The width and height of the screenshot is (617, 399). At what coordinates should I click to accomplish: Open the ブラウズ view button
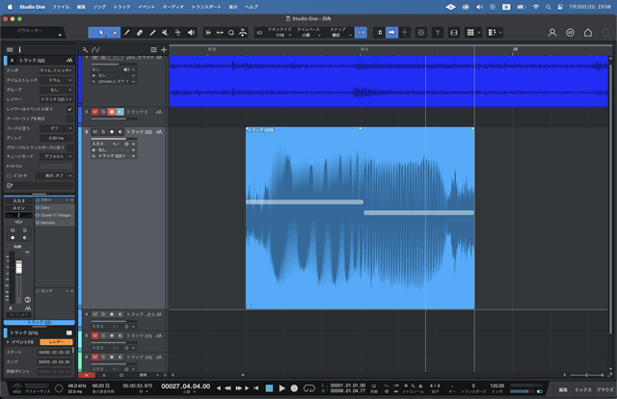tap(604, 389)
